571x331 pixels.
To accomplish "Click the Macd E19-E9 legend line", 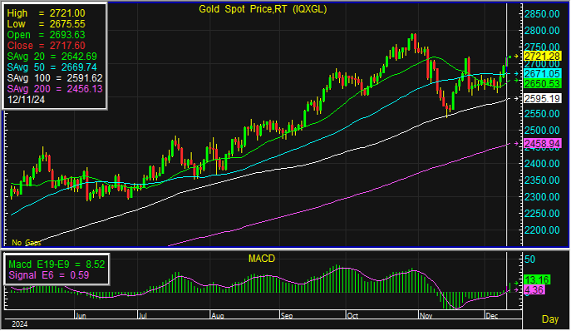I will (x=57, y=264).
